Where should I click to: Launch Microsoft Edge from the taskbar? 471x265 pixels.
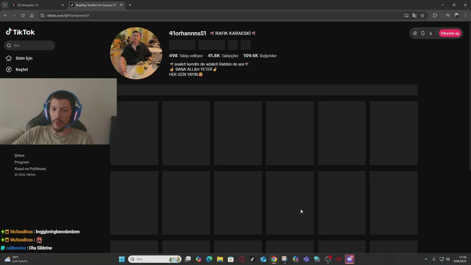209,259
